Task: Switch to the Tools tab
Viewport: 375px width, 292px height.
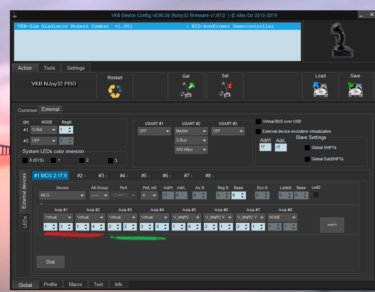Action: (49, 68)
